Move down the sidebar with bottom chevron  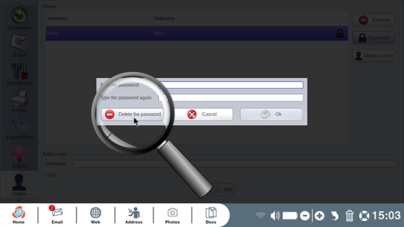click(19, 200)
